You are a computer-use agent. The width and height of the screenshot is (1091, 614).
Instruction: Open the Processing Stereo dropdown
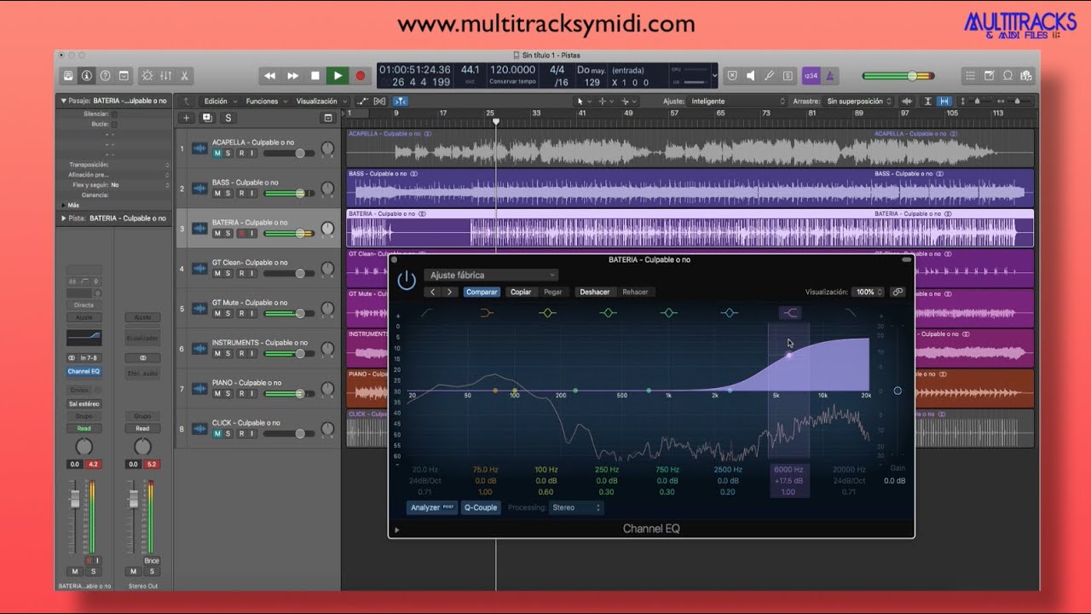(575, 507)
